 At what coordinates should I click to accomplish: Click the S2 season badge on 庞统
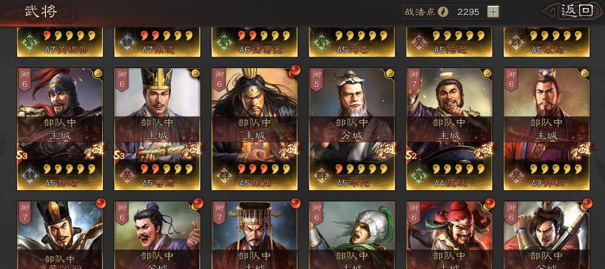[x=411, y=155]
